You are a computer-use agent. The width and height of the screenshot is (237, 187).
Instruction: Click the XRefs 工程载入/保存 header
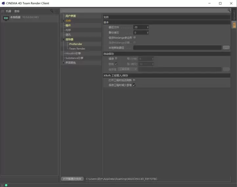point(167,76)
